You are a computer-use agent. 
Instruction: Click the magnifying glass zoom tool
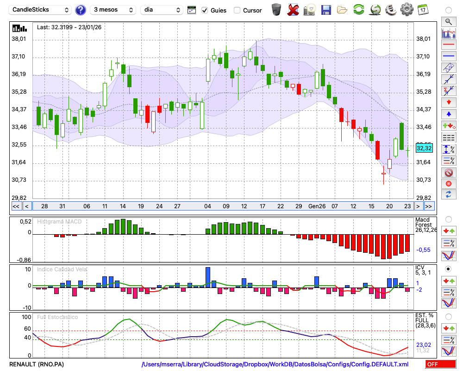tap(448, 21)
